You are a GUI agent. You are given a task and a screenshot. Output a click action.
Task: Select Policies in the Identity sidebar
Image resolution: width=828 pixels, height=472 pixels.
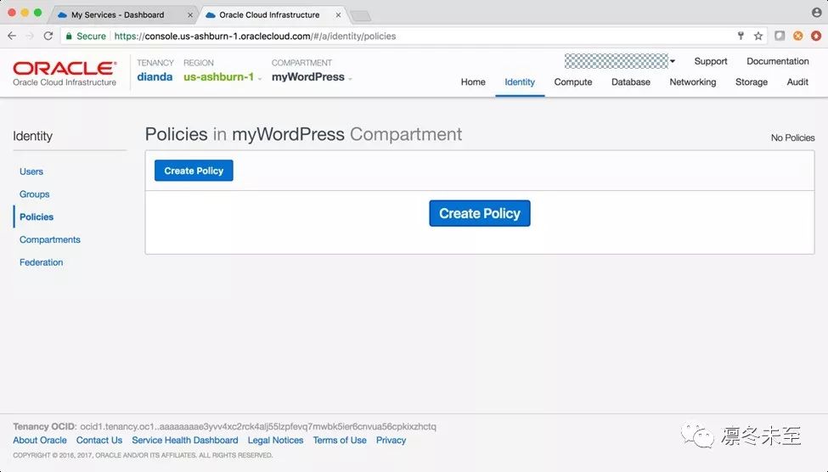pyautogui.click(x=37, y=217)
